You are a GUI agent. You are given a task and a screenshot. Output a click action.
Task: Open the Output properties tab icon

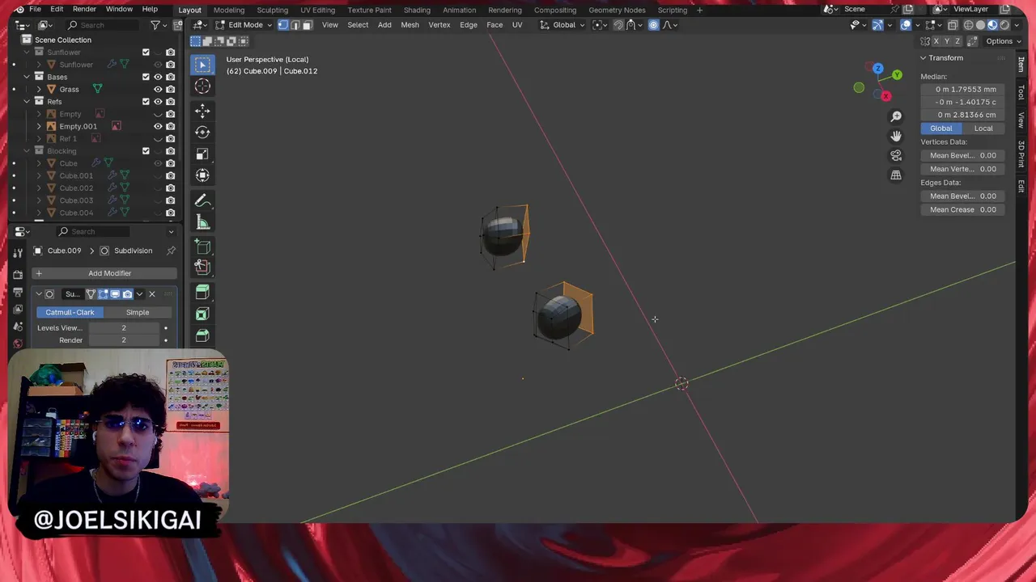click(x=18, y=292)
